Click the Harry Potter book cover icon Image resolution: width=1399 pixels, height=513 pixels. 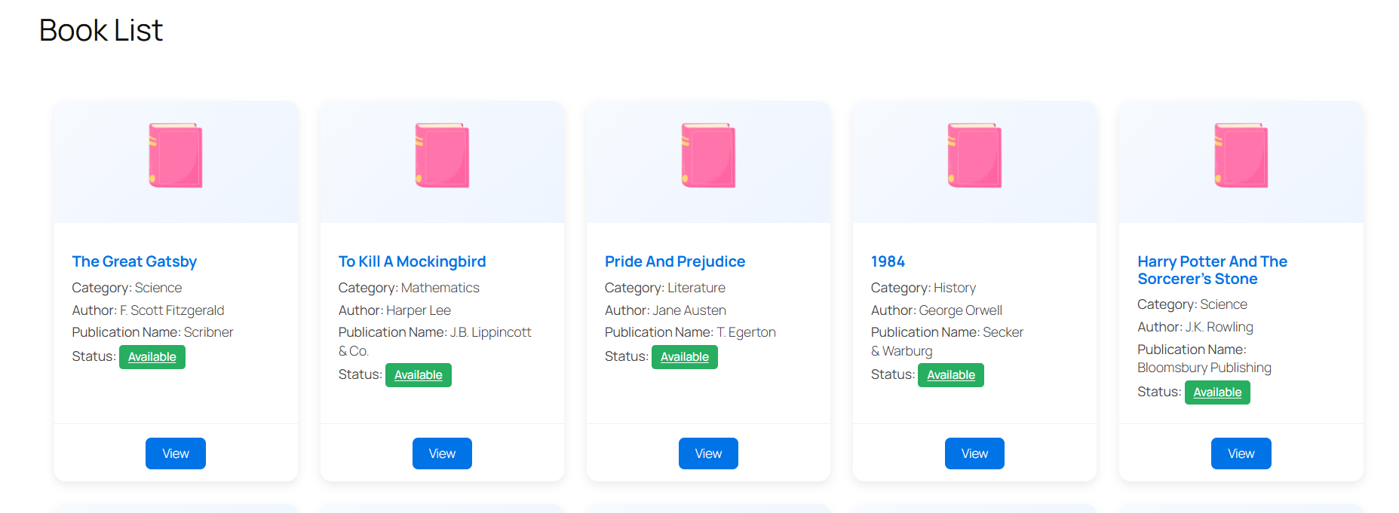point(1241,155)
